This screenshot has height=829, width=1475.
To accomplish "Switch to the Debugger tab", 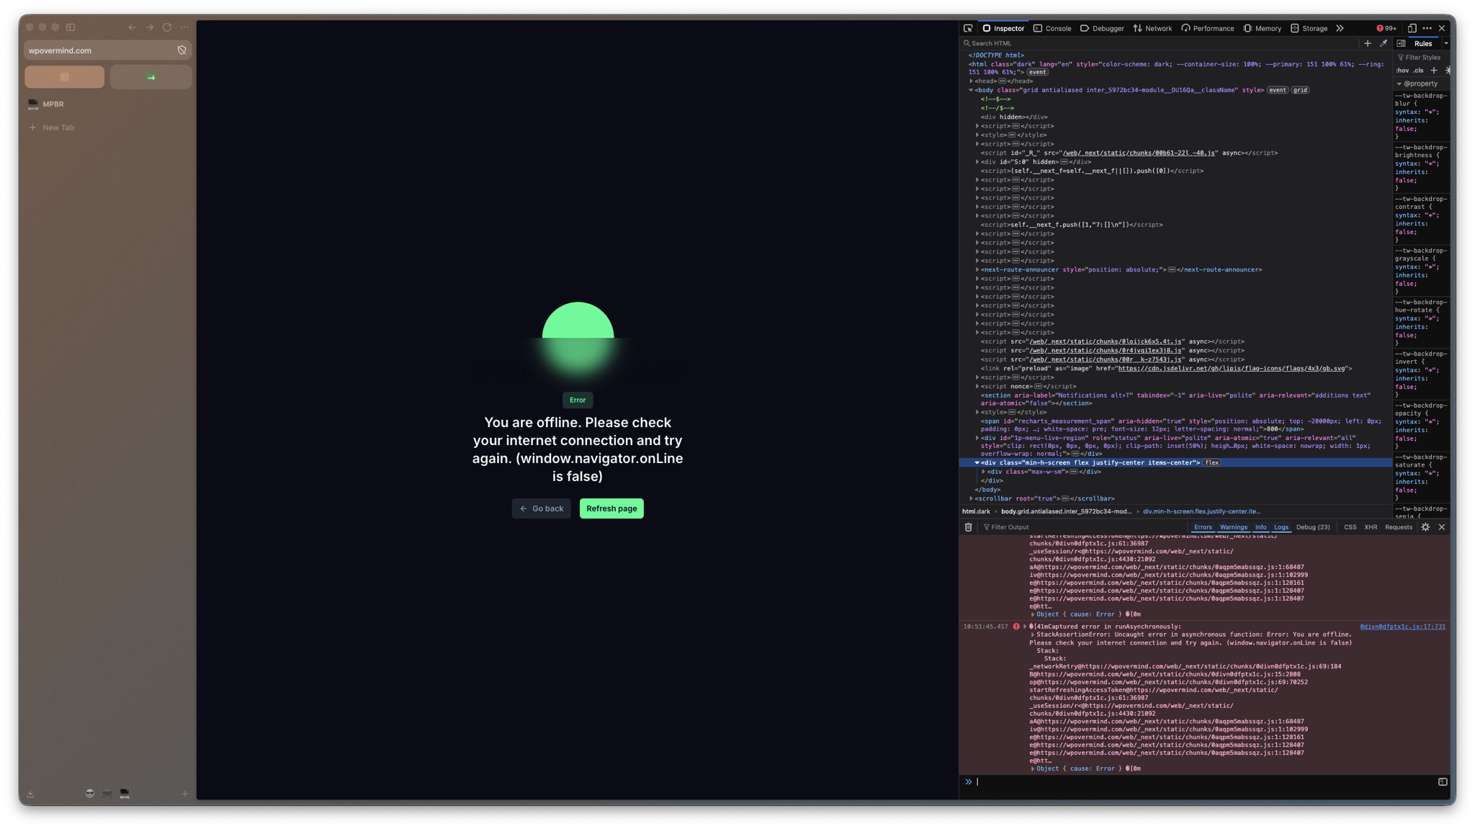I will 1102,28.
